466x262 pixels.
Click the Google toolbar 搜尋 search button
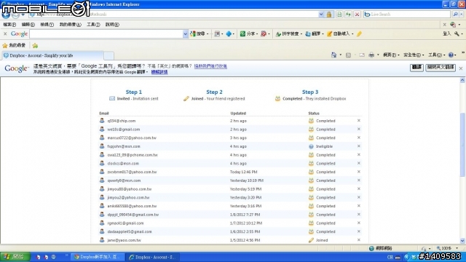tap(198, 34)
